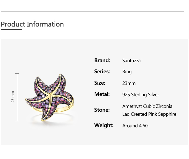
Task: Select the Weight: label
Action: tap(104, 125)
